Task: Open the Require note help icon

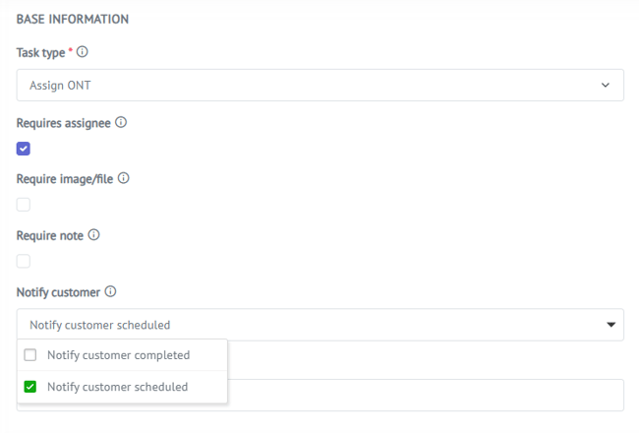Action: (94, 235)
